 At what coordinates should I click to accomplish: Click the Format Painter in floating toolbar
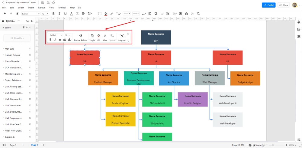pyautogui.click(x=81, y=38)
